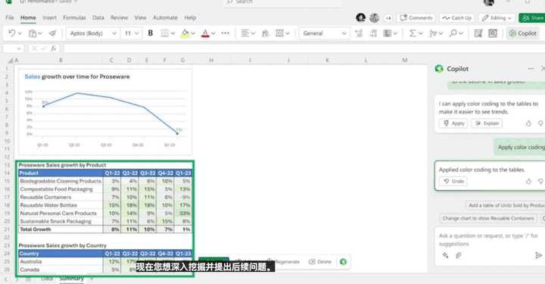This screenshot has width=545, height=284.
Task: Switch to the Data ribbon tab
Action: [98, 17]
